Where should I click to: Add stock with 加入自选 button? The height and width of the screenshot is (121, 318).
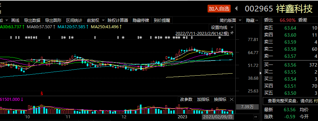tap(219, 8)
